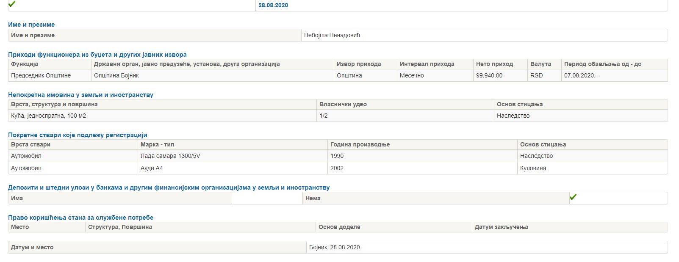The height and width of the screenshot is (262, 679).
Task: Select the Приходи функционера из буџета section heading
Action: tap(97, 55)
